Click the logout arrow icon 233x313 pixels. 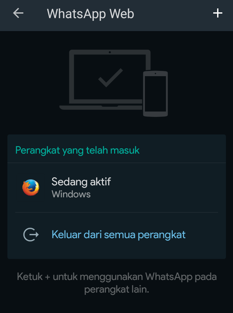click(x=31, y=235)
